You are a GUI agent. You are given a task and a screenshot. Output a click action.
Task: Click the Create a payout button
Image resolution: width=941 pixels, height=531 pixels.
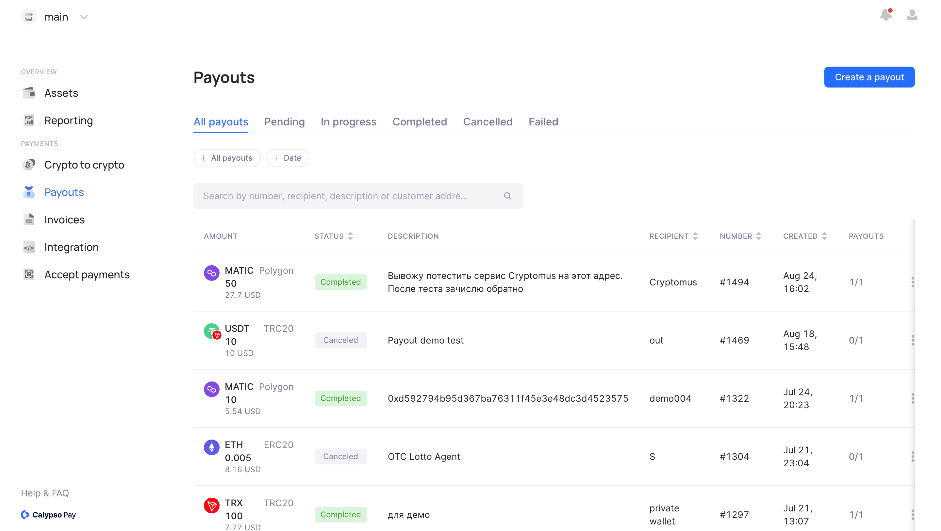click(x=869, y=77)
